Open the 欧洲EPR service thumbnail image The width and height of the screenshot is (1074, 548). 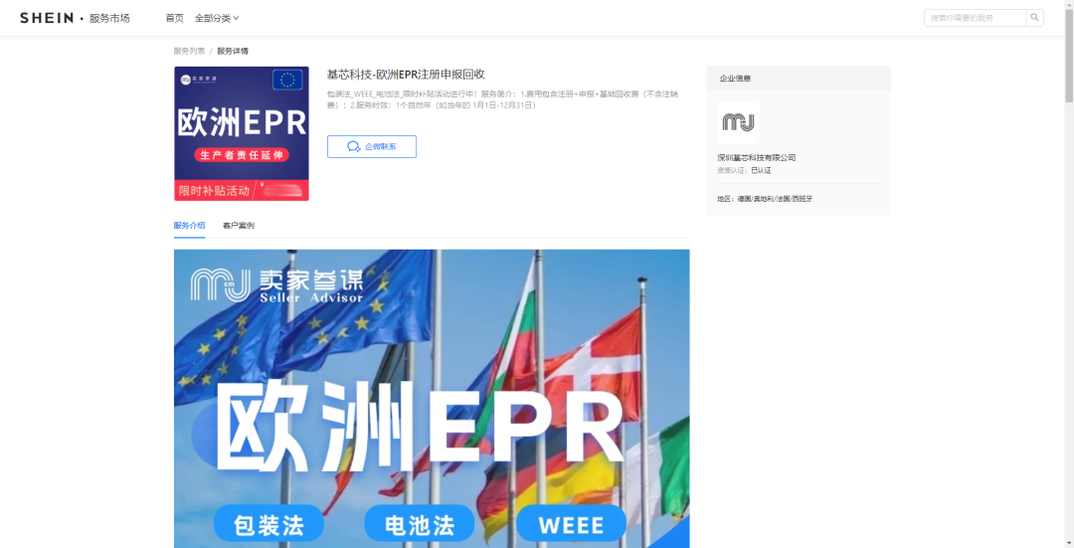tap(241, 133)
